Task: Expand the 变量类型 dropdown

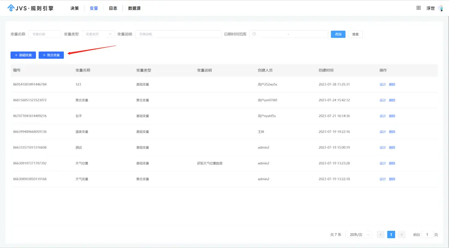Action: point(98,34)
